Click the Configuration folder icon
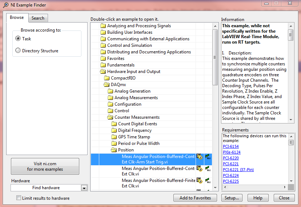301x207 pixels. [111, 104]
